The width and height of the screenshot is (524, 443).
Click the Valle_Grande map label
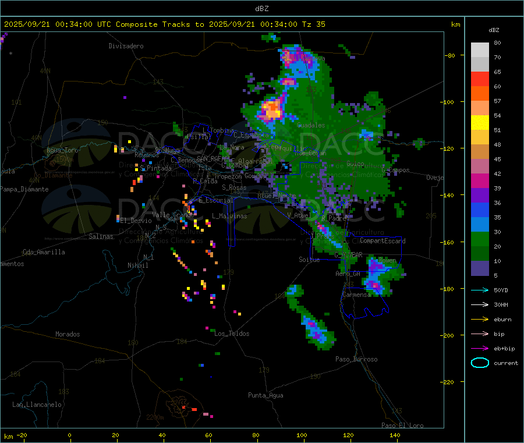tap(173, 215)
